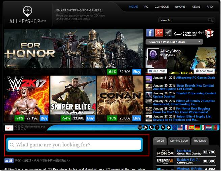This screenshot has height=171, width=221.
Task: Switch to the Top 25 tab
Action: (x=160, y=141)
